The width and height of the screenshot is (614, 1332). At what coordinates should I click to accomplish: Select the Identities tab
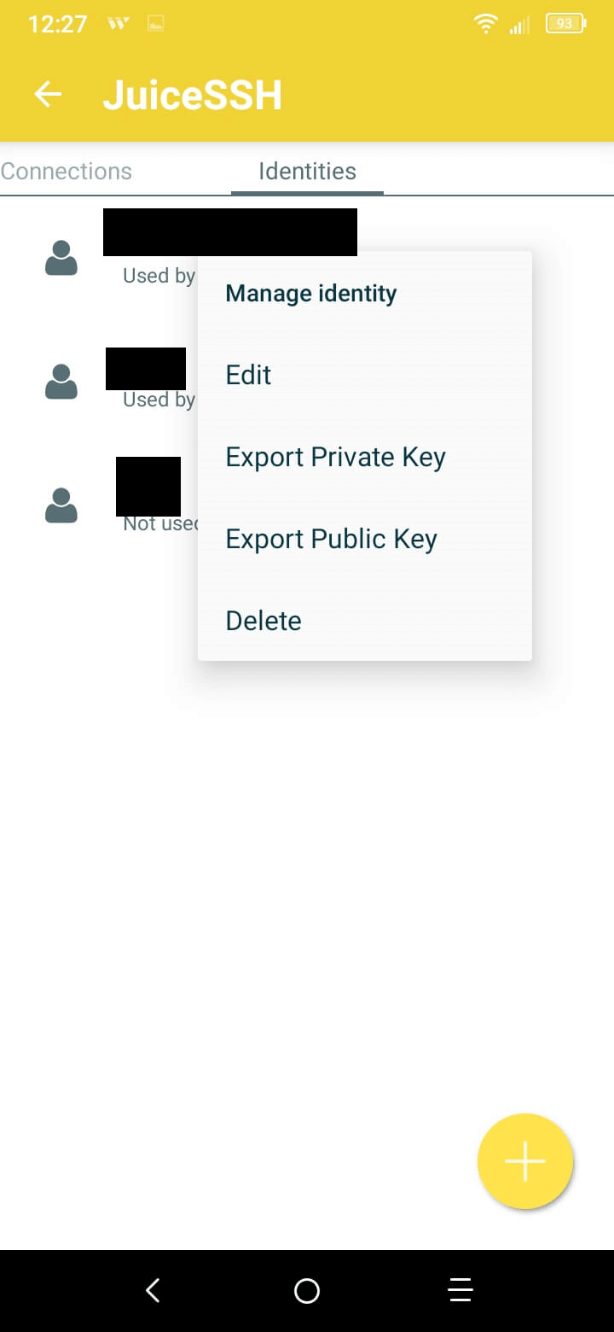[x=307, y=171]
